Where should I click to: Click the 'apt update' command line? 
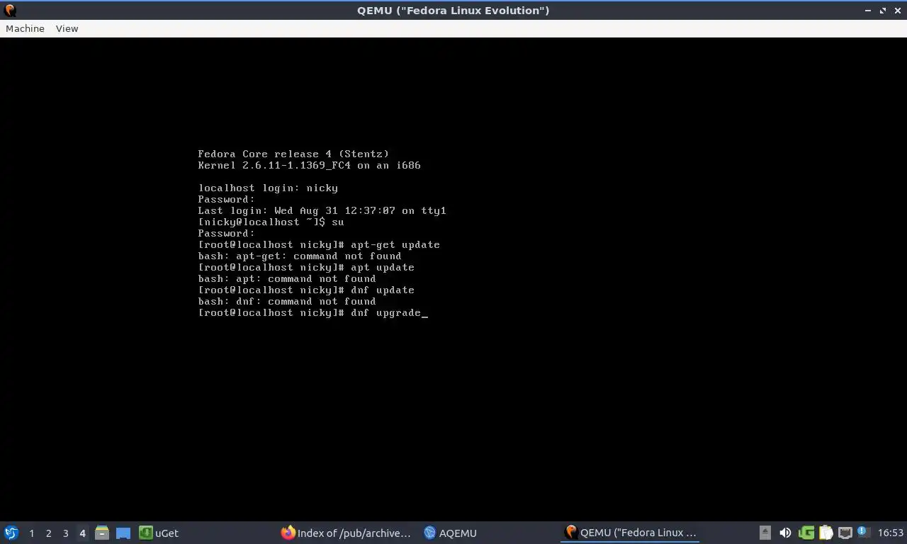[x=306, y=267]
